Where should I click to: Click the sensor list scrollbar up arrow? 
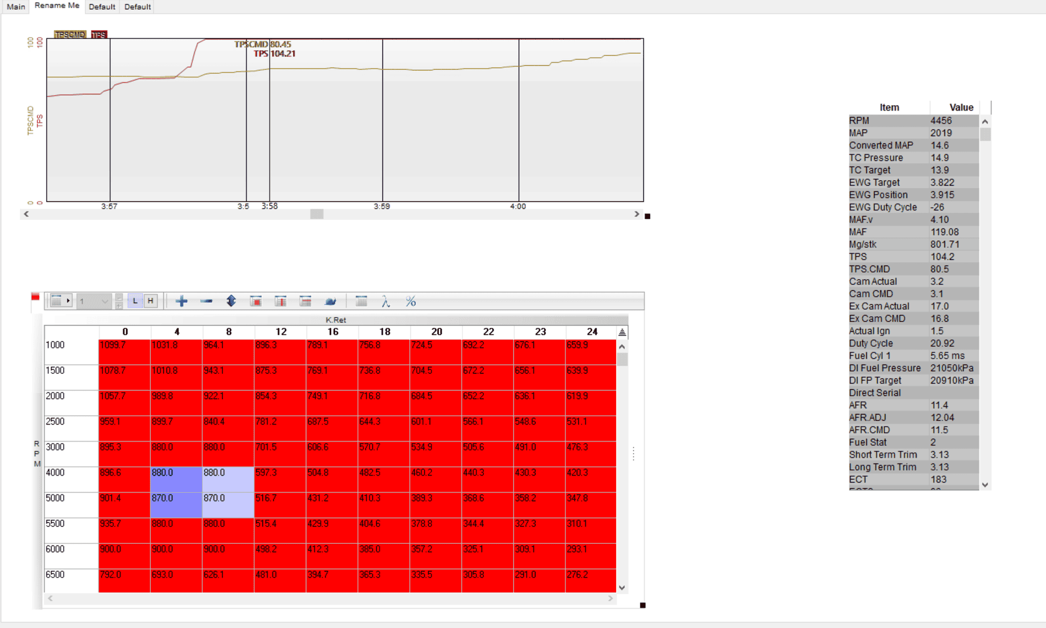[x=985, y=121]
